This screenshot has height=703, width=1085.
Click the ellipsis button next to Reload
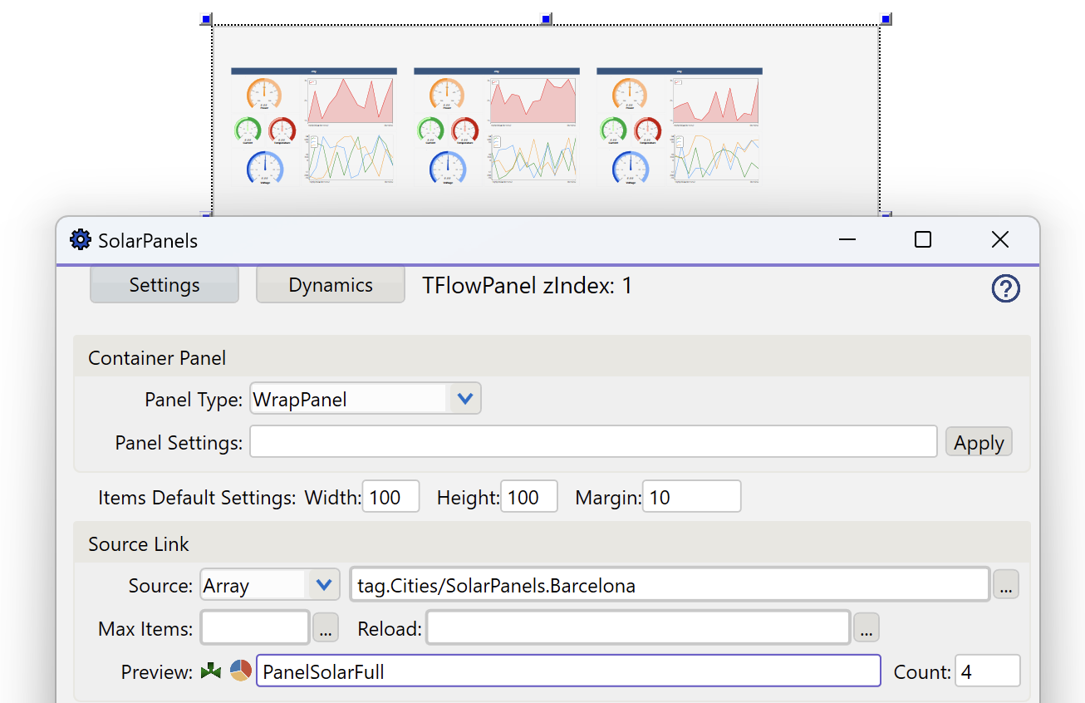[x=866, y=628]
